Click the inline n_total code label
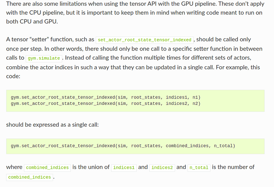The width and height of the screenshot is (274, 187). pyautogui.click(x=199, y=168)
